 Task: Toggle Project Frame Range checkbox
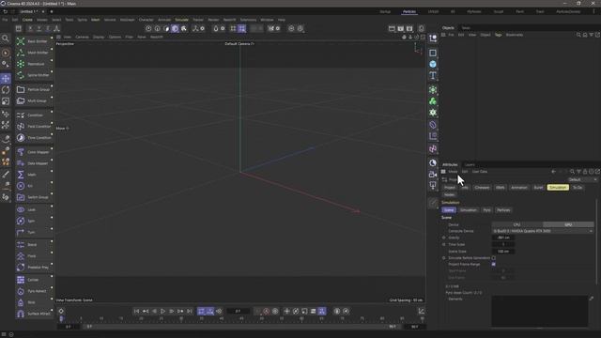tap(493, 264)
